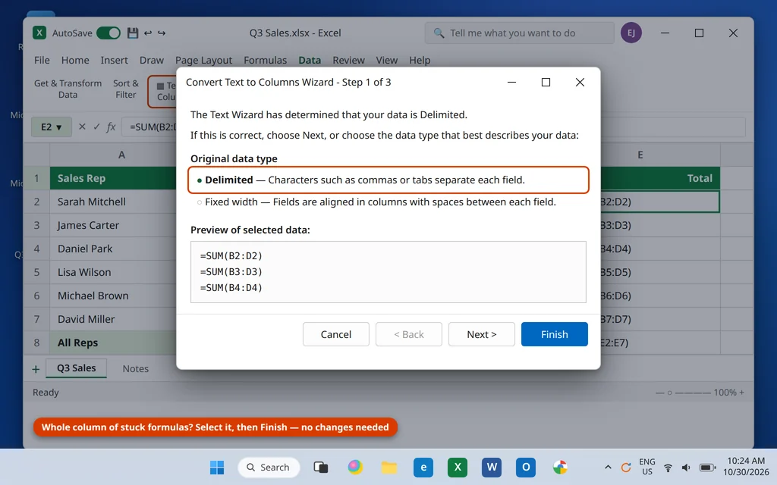
Task: Switch to the Q3 Sales sheet tab
Action: [77, 368]
